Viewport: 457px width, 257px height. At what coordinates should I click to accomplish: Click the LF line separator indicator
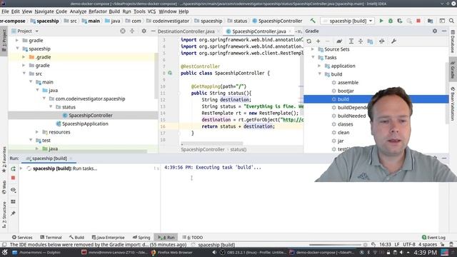[397, 244]
